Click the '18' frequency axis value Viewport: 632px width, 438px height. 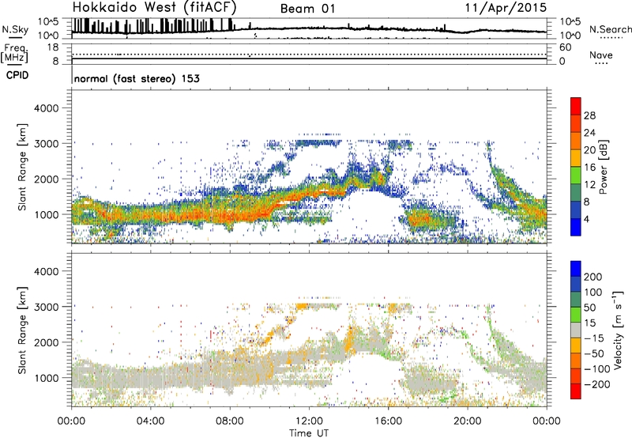tap(52, 47)
